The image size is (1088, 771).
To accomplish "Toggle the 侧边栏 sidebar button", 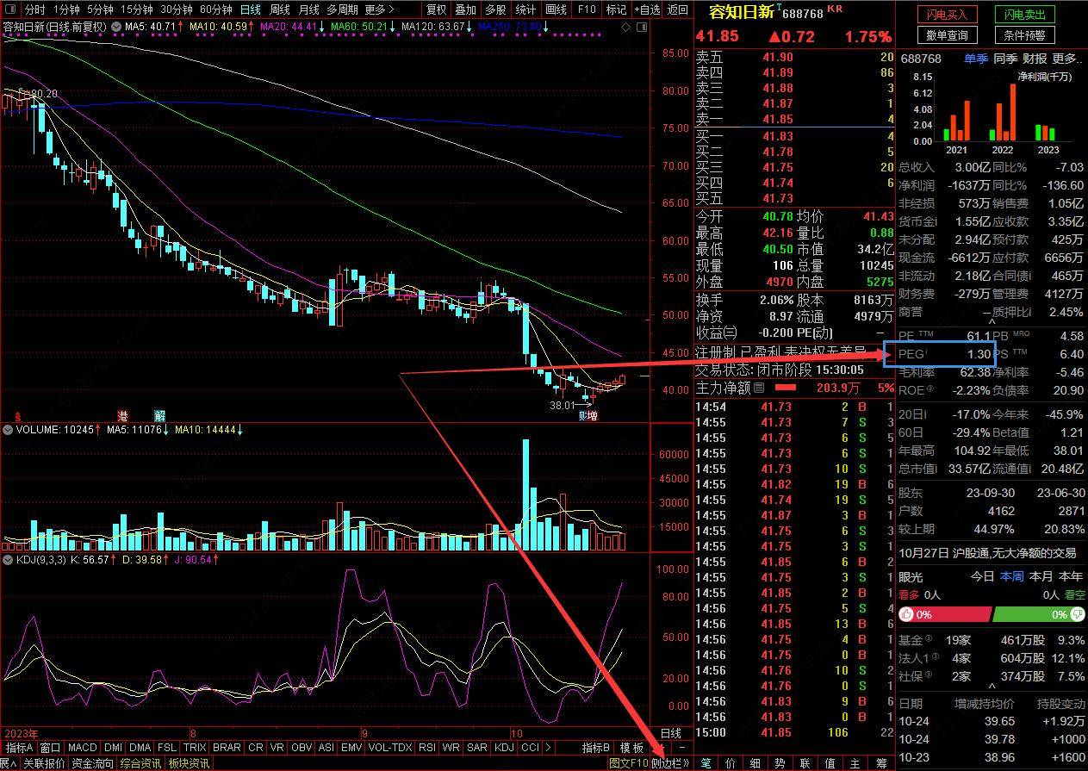I will pos(671,763).
